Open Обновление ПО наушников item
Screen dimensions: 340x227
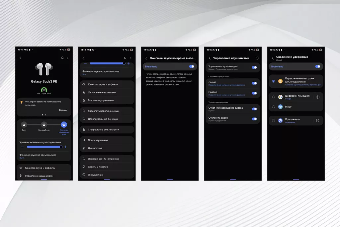coord(107,159)
